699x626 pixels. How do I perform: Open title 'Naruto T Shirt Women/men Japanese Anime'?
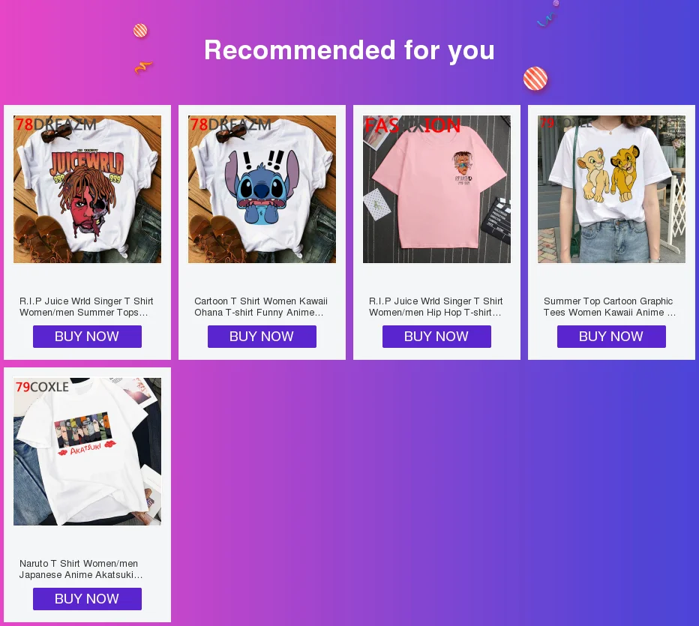tap(81, 569)
